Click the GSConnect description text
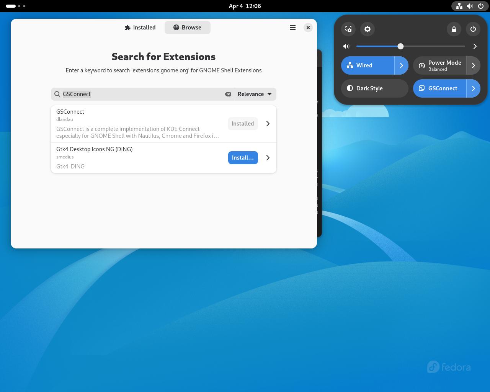Screen dimensions: 490x392 (137, 132)
